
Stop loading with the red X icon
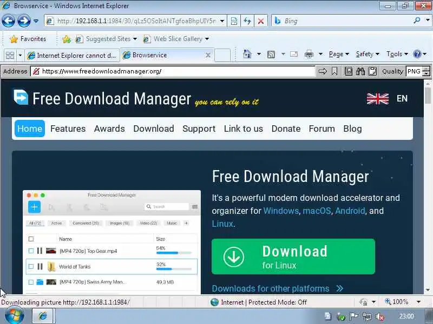tap(260, 21)
